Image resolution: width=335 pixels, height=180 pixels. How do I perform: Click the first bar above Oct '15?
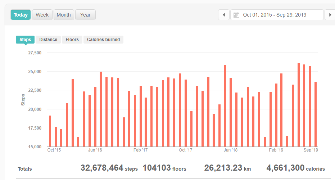(50, 131)
